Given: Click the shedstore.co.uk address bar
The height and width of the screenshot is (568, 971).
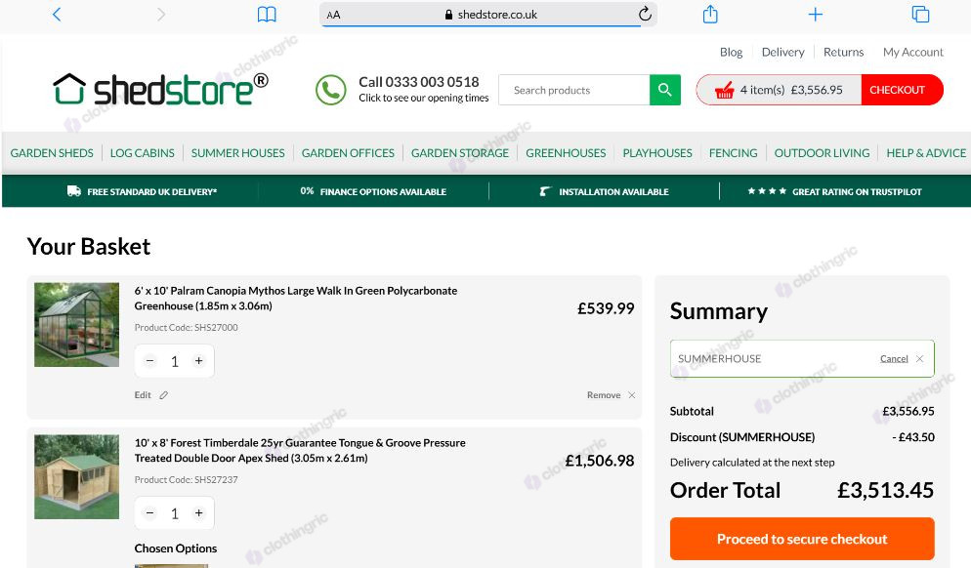Looking at the screenshot, I should (488, 15).
